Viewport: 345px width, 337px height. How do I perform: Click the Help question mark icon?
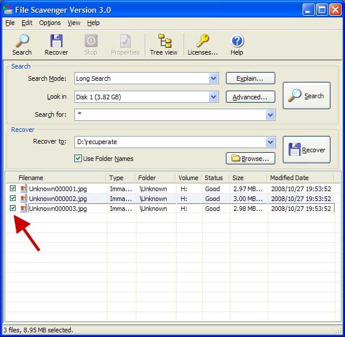(x=237, y=41)
